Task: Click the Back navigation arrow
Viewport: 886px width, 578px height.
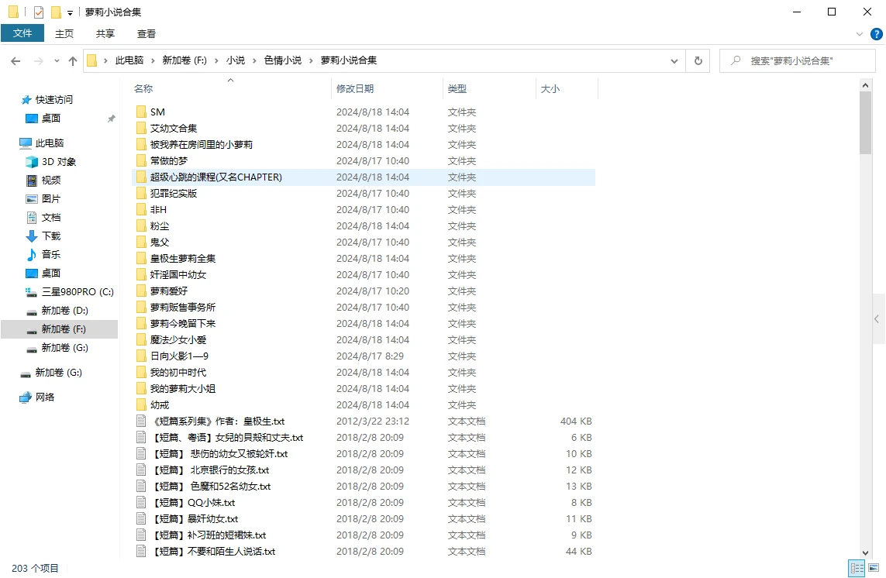Action: click(x=16, y=60)
